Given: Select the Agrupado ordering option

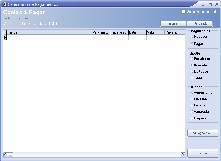Looking at the screenshot, I should click(192, 112).
